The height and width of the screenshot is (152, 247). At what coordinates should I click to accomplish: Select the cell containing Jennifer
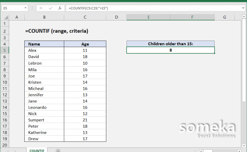pyautogui.click(x=44, y=95)
